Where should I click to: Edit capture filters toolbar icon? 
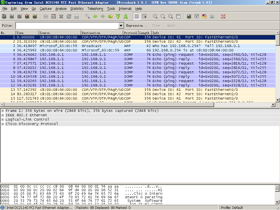189,16
